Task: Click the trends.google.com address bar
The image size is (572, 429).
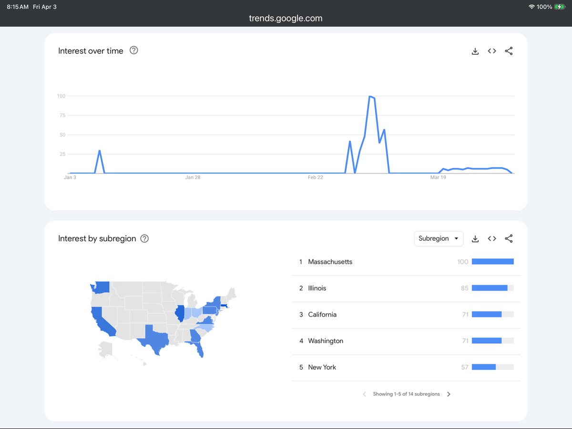Action: 286,19
